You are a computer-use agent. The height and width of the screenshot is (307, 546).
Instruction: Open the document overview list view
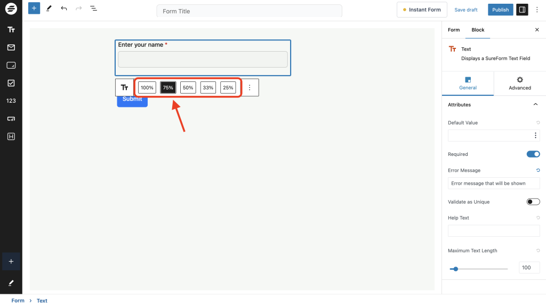point(93,8)
